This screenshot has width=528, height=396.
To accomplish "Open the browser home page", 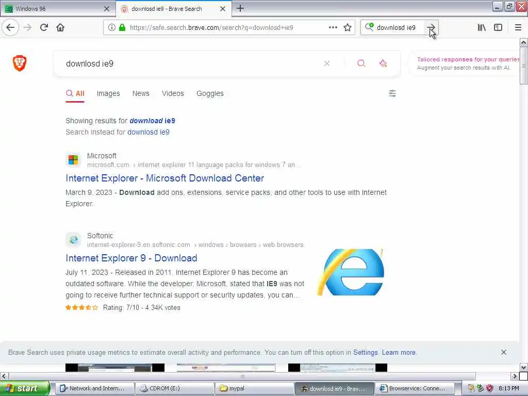I will [x=60, y=28].
